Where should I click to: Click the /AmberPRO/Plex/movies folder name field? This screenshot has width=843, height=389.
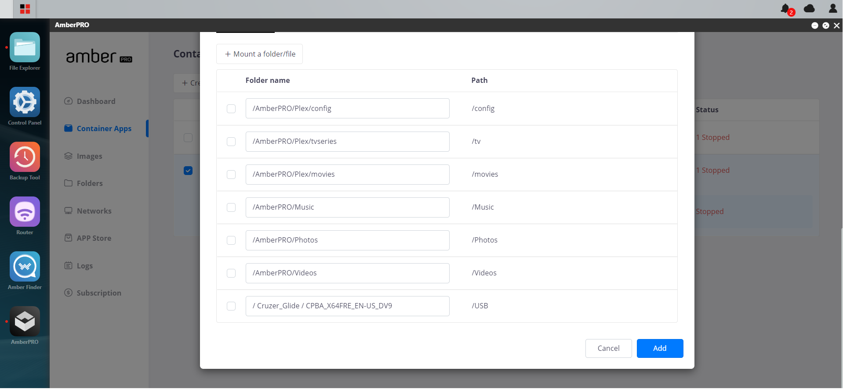[347, 174]
